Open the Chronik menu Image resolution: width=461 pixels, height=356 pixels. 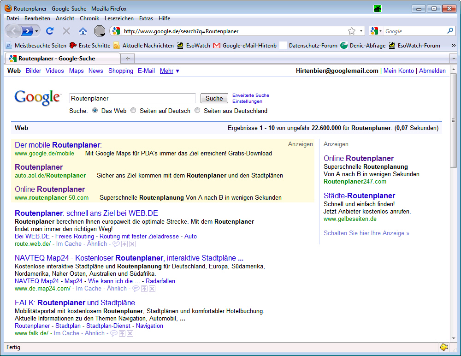(89, 18)
